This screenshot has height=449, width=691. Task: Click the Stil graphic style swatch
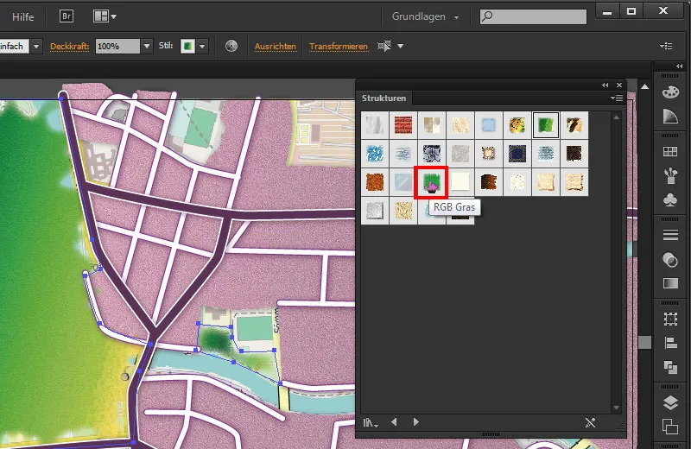[x=187, y=46]
